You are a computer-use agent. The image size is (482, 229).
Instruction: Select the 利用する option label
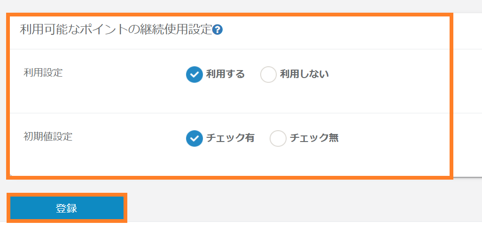pos(225,74)
